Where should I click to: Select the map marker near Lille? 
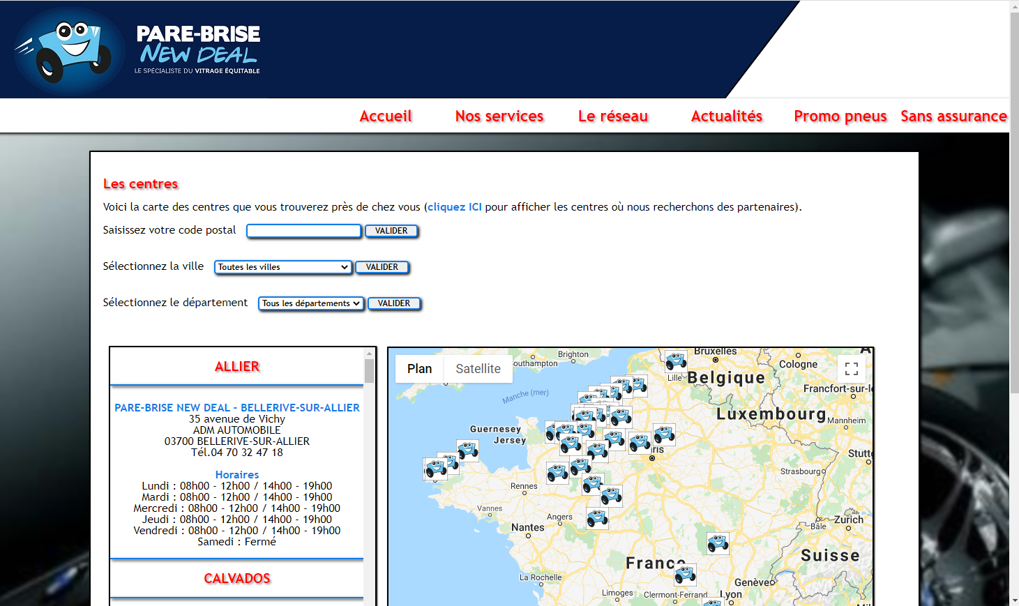pos(675,361)
